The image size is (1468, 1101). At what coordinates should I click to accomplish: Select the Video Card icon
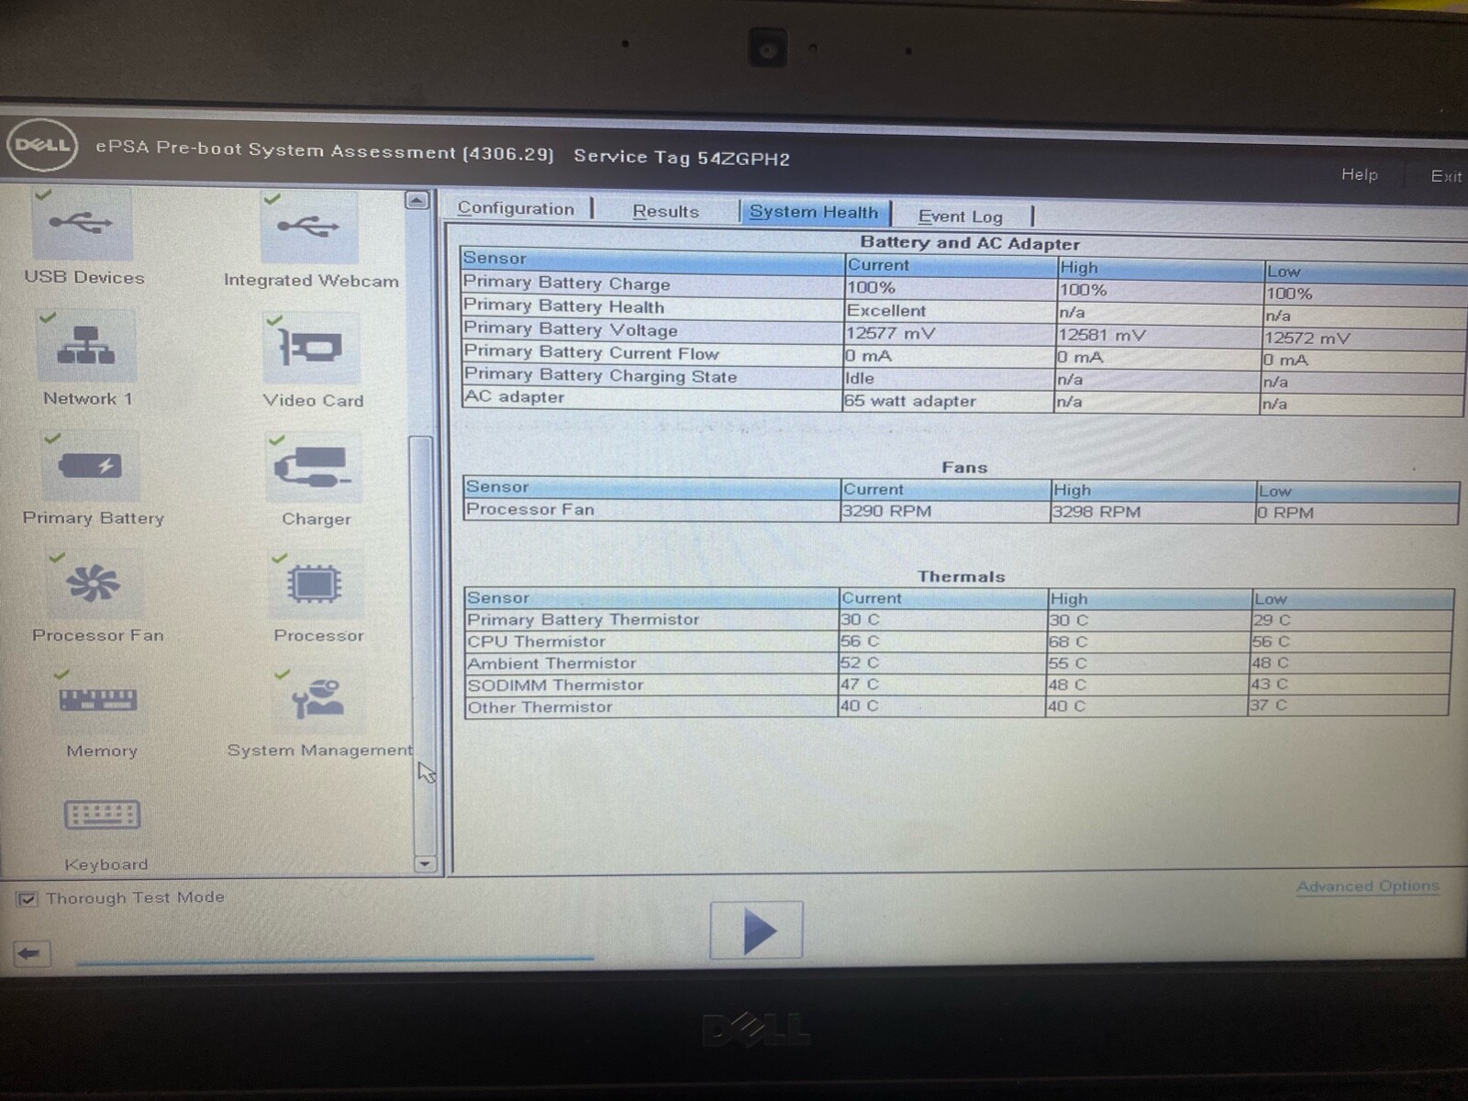click(312, 349)
